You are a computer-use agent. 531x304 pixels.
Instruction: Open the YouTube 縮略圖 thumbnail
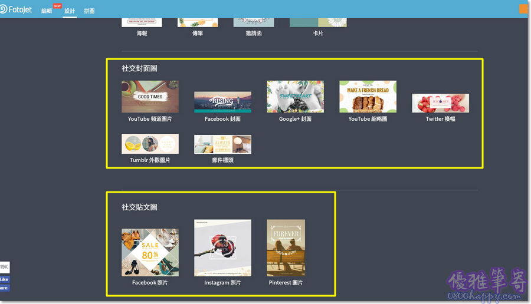pyautogui.click(x=368, y=97)
